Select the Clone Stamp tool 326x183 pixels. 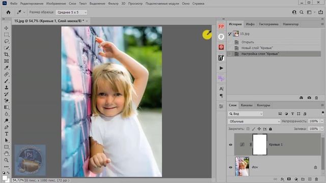[x=6, y=87]
